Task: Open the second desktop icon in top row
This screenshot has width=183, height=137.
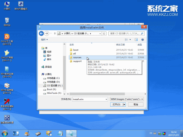Action: pos(21,5)
